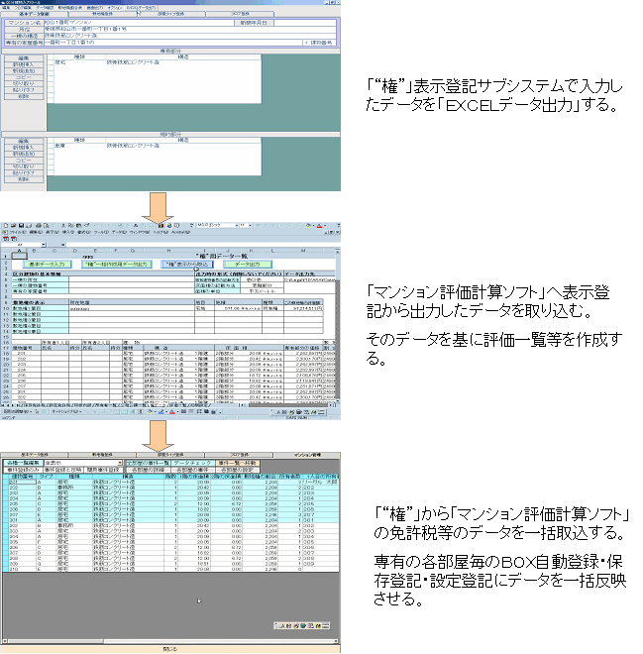Click 基本データ入力 green button in Excel sheet
643x654 pixels.
(48, 265)
